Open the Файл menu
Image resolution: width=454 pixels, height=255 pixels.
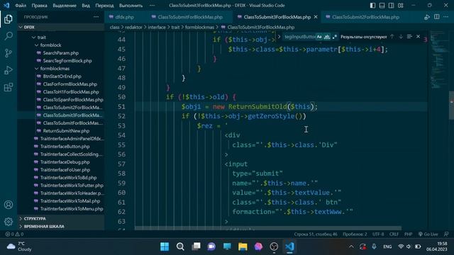[21, 6]
